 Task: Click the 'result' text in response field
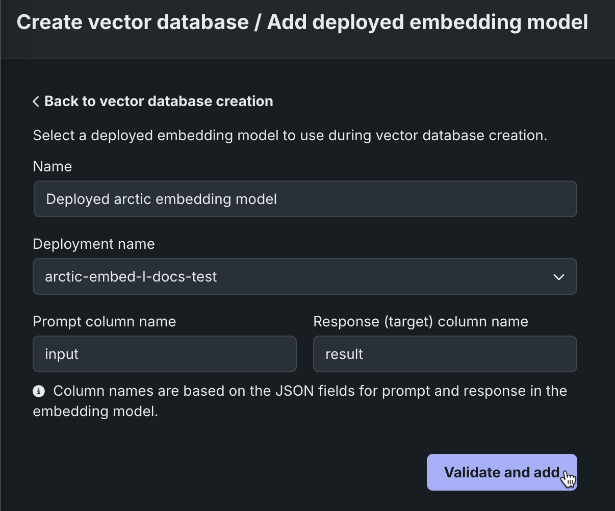pos(344,354)
